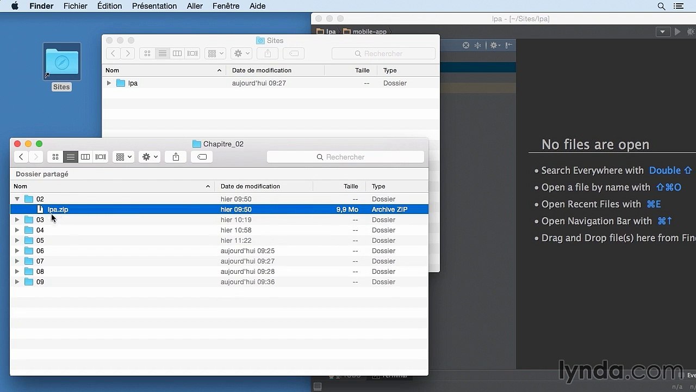The height and width of the screenshot is (392, 696).
Task: Open the Arrange items dropdown in Chapitre_02
Action: [123, 157]
